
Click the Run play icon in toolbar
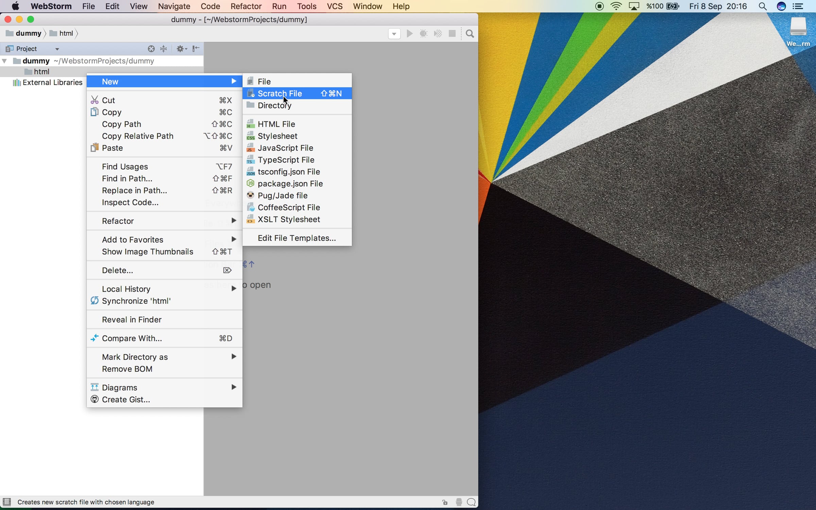[x=410, y=33]
